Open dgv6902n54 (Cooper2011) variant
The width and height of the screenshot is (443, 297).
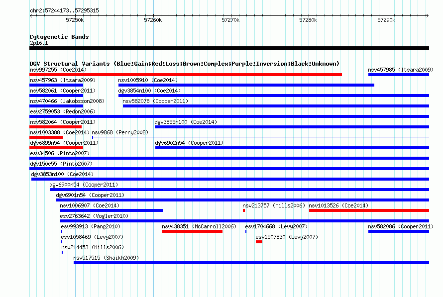(x=189, y=143)
